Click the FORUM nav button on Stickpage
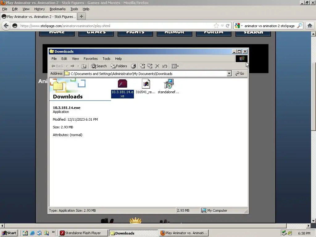The width and height of the screenshot is (316, 237). click(214, 33)
